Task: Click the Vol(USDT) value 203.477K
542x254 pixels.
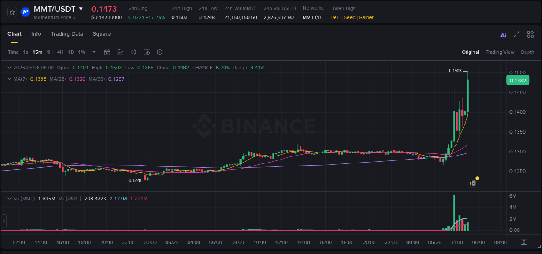Action: (96, 199)
